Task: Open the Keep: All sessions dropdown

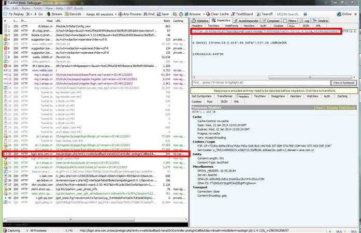Action: (x=102, y=14)
